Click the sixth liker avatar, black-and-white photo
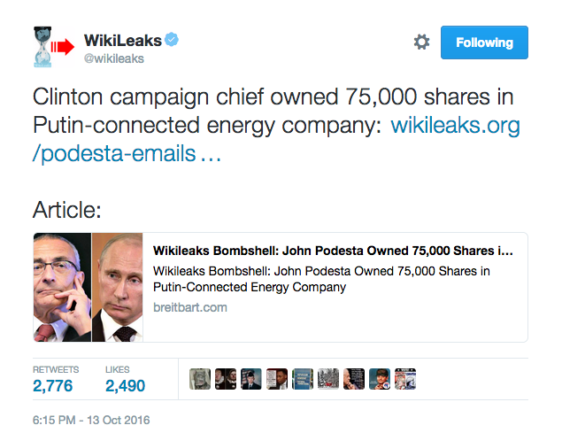Image resolution: width=562 pixels, height=433 pixels. 328,380
